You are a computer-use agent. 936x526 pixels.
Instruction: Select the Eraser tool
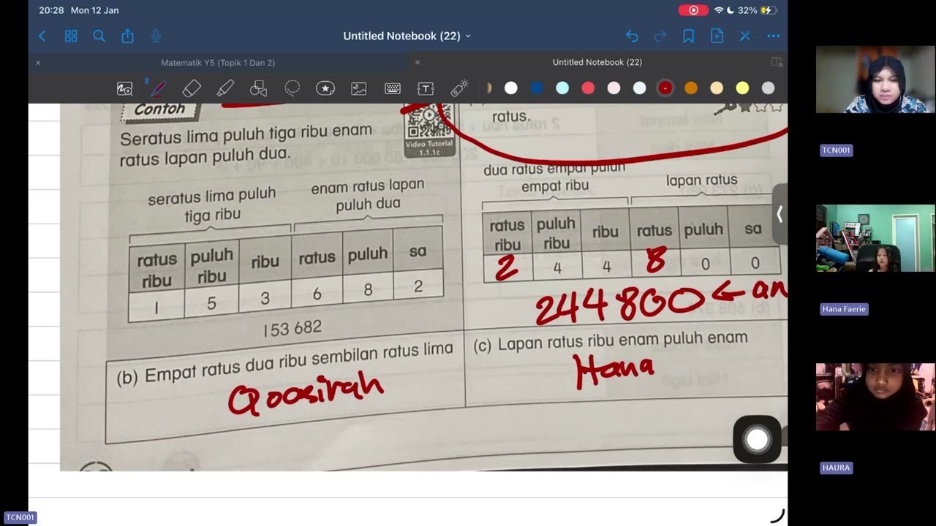192,88
